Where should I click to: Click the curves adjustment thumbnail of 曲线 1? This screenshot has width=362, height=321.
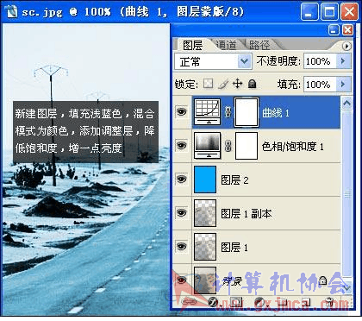point(208,112)
